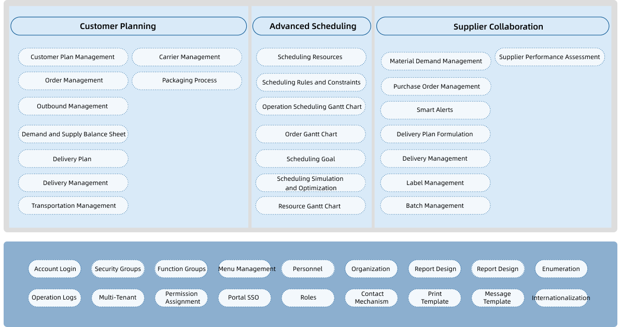Select Internationalization at the bottom right
The image size is (621, 327).
(x=561, y=297)
